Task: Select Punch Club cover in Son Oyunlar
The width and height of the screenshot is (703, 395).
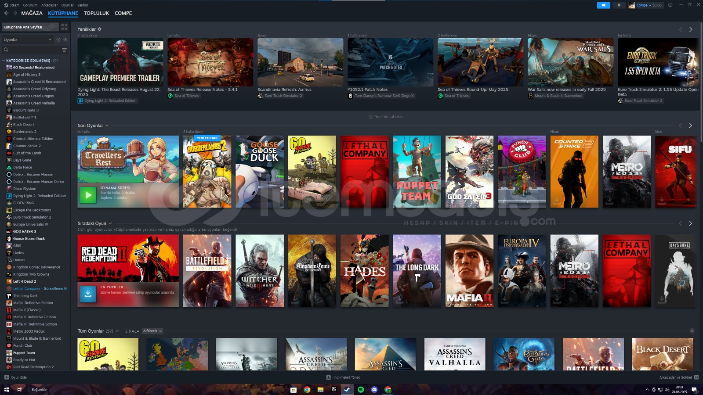Action: [x=522, y=172]
